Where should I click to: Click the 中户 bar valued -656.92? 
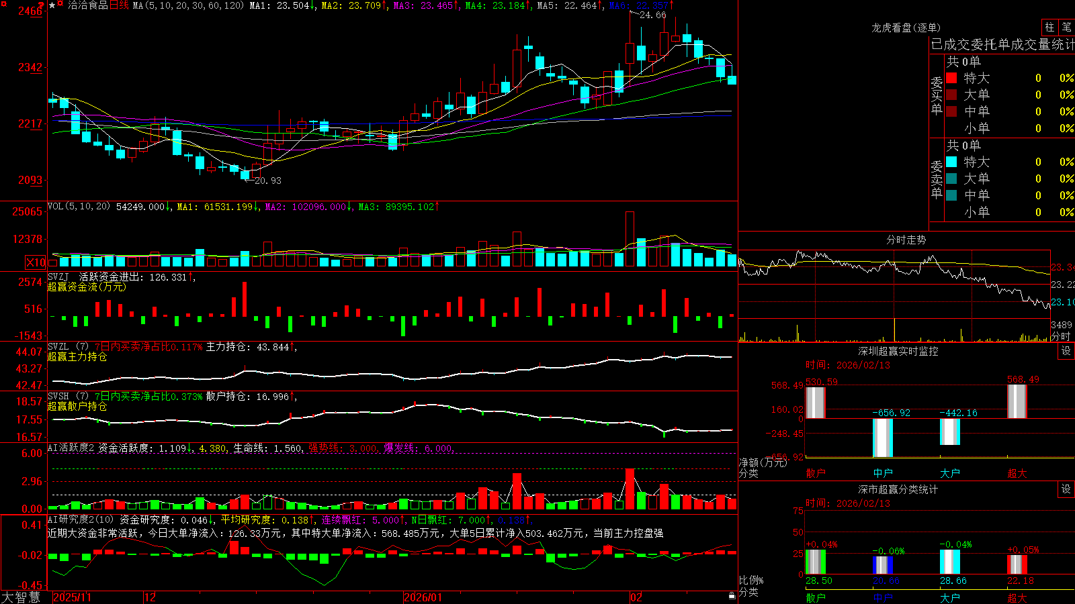[883, 438]
